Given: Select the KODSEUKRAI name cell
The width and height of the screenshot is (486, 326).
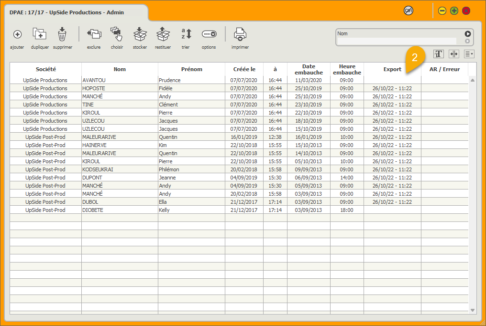Looking at the screenshot, I should [120, 169].
